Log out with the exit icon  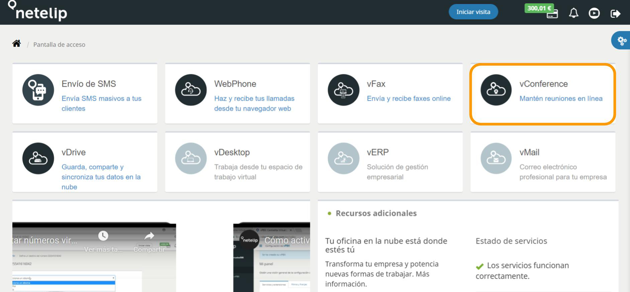(615, 13)
